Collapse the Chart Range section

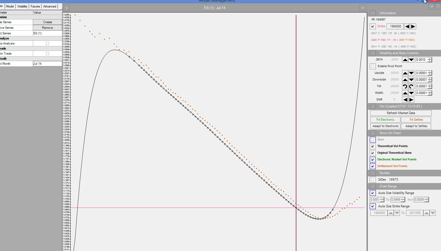(373, 186)
